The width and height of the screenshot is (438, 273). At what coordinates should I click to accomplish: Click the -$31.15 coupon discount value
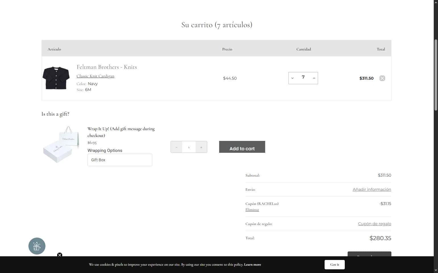(x=385, y=204)
